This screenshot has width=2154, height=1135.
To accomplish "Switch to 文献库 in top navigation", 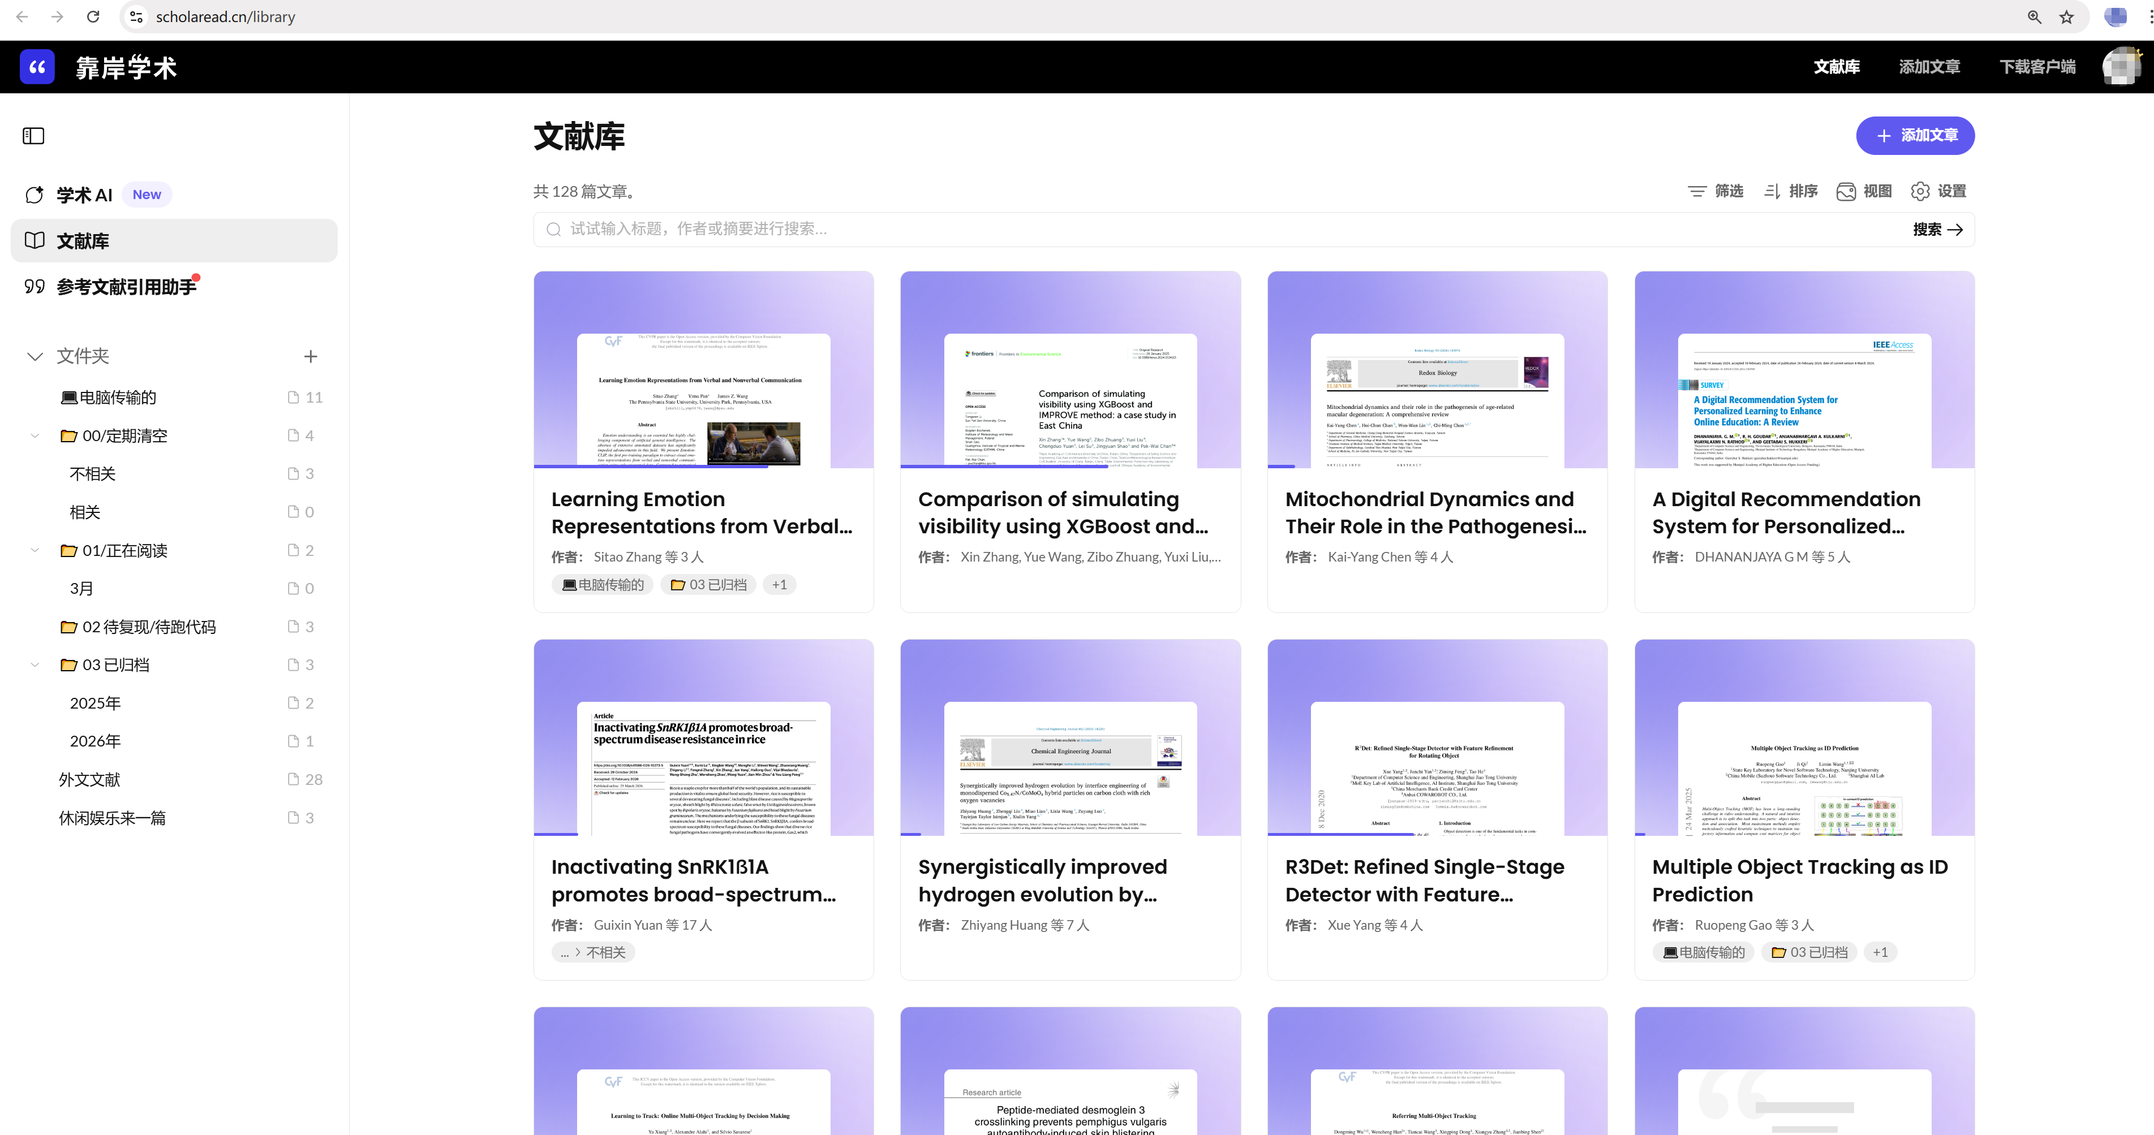I will point(1836,67).
